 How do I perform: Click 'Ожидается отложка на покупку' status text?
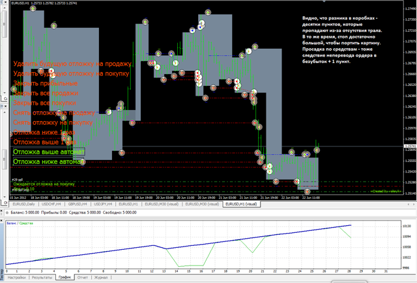tap(44, 184)
